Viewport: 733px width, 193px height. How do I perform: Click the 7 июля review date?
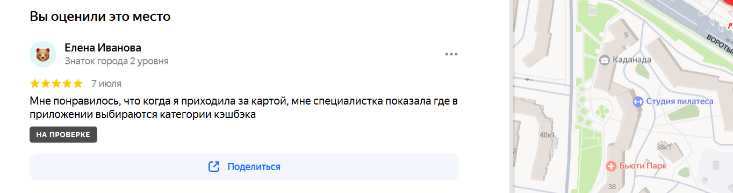(x=106, y=84)
